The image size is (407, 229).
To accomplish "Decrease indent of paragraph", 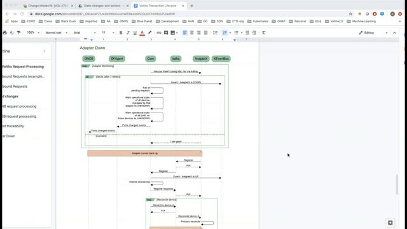I will point(247,32).
